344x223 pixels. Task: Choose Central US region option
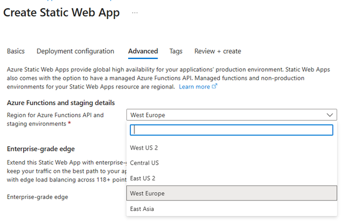pyautogui.click(x=231, y=163)
